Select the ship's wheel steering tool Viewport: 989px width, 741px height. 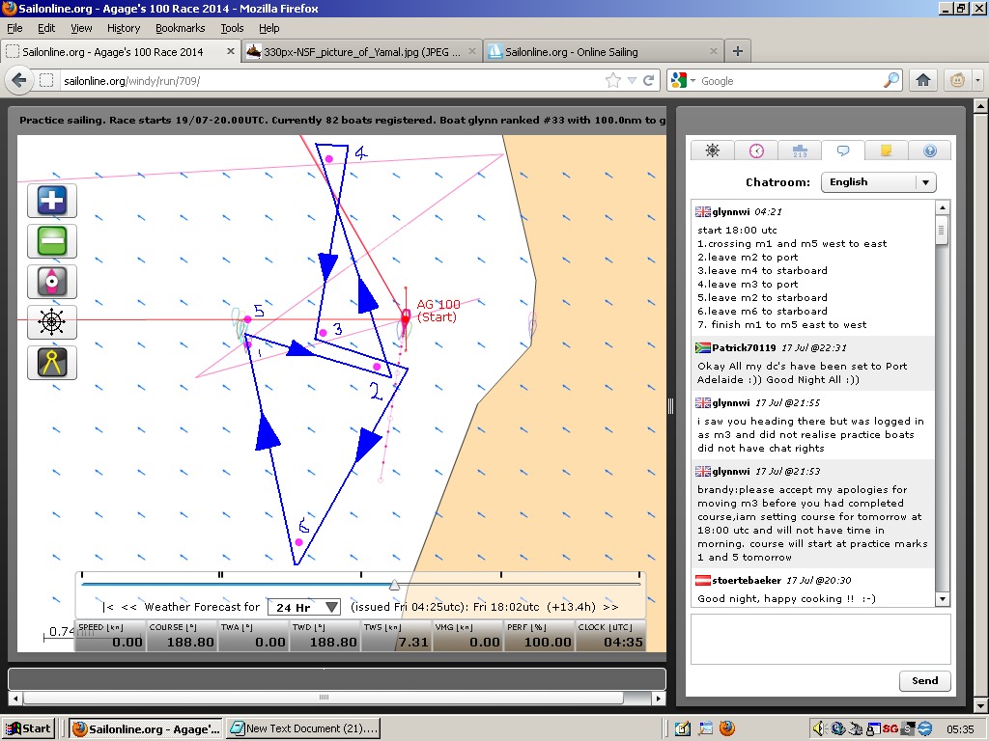52,322
